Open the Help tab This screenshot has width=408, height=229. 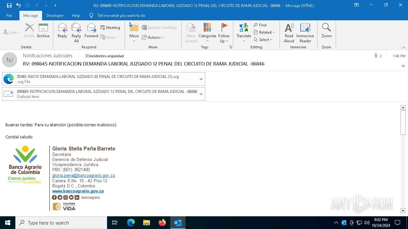[76, 15]
